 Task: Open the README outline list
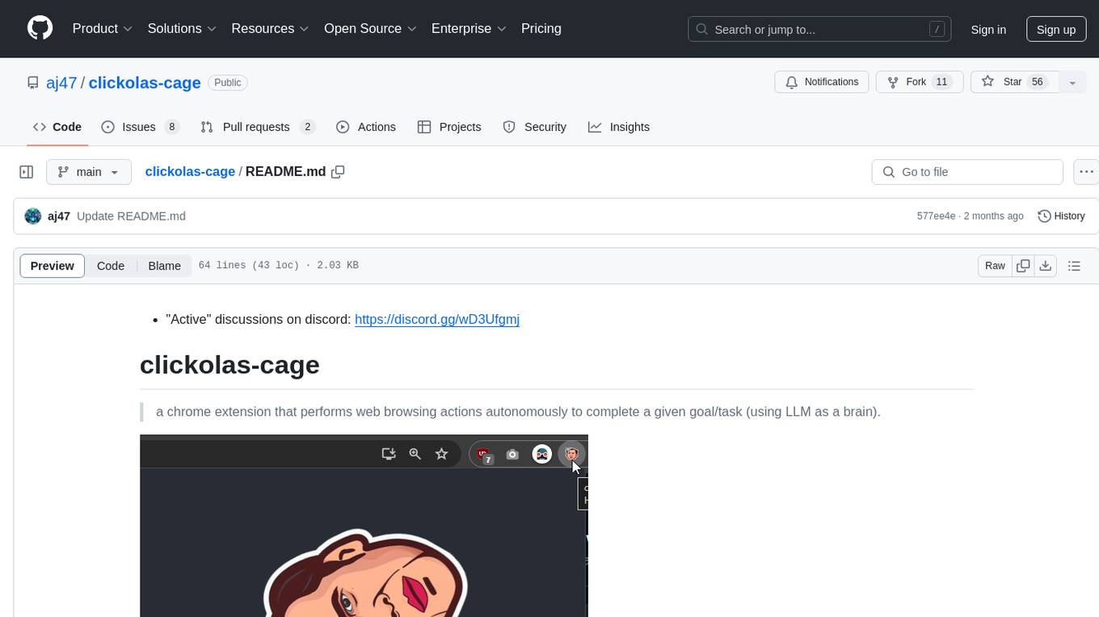[x=1074, y=266]
